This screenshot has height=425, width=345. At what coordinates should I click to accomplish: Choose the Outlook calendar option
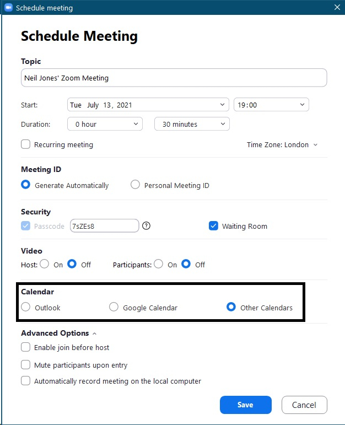tap(26, 307)
